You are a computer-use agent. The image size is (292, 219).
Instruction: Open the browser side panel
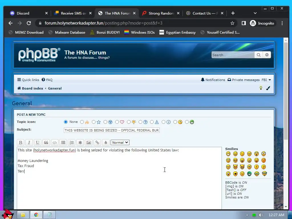[x=244, y=23]
